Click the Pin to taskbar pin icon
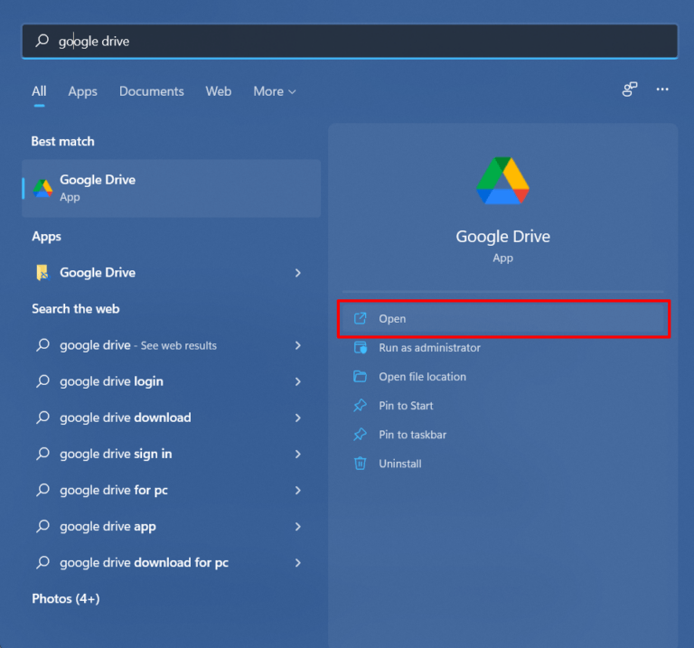Image resolution: width=694 pixels, height=648 pixels. (x=361, y=435)
